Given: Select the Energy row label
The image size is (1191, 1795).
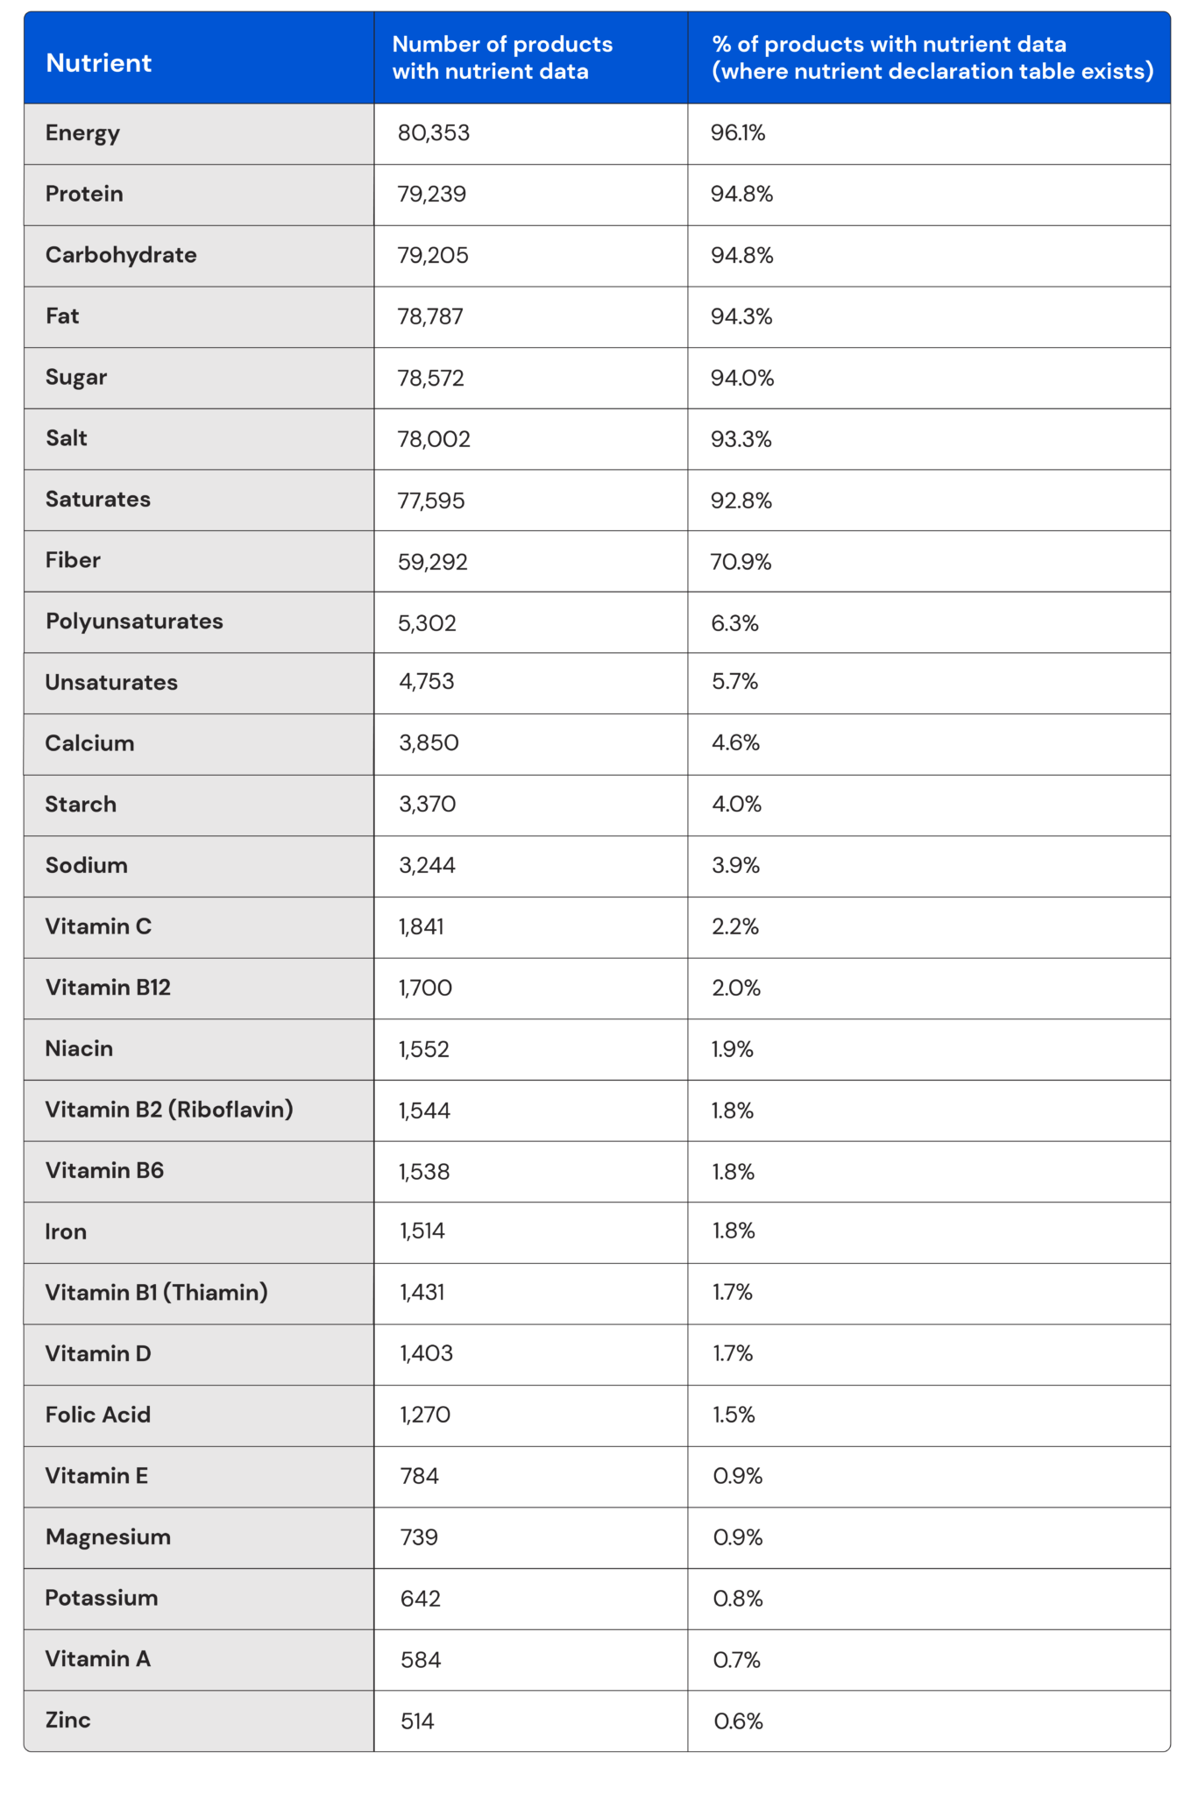Looking at the screenshot, I should pyautogui.click(x=82, y=133).
